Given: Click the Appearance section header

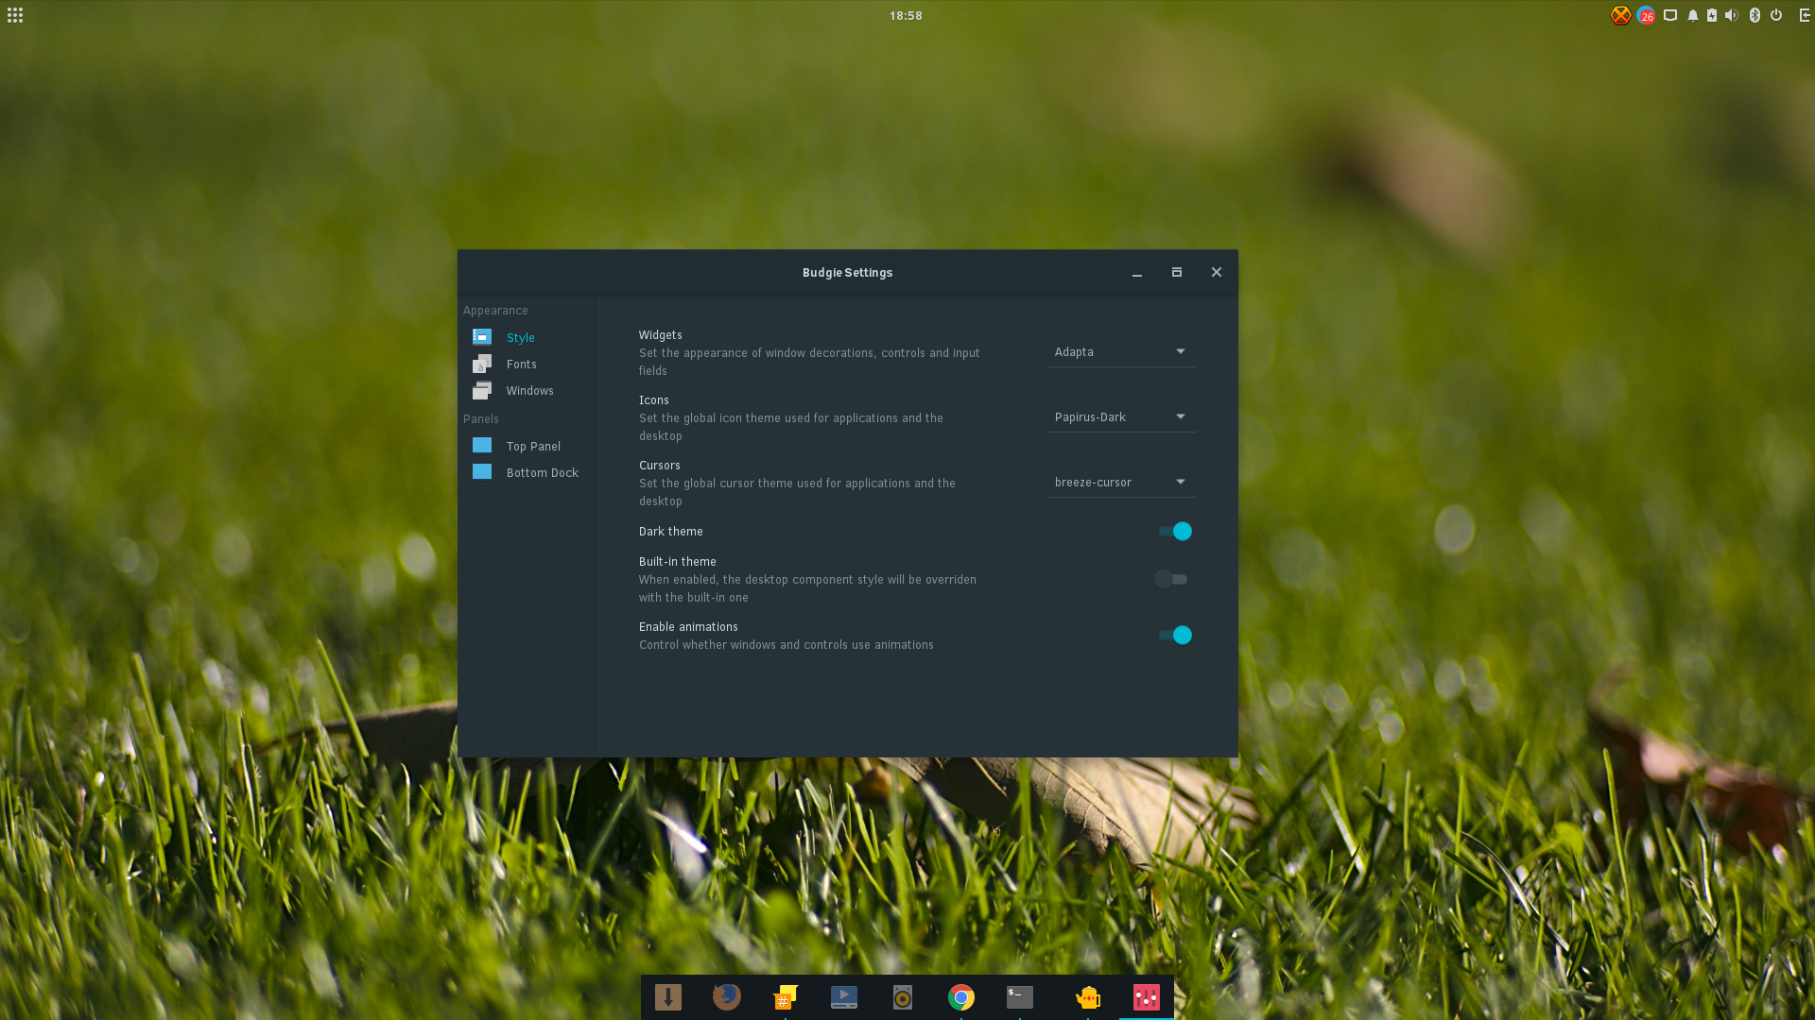Looking at the screenshot, I should coord(495,311).
